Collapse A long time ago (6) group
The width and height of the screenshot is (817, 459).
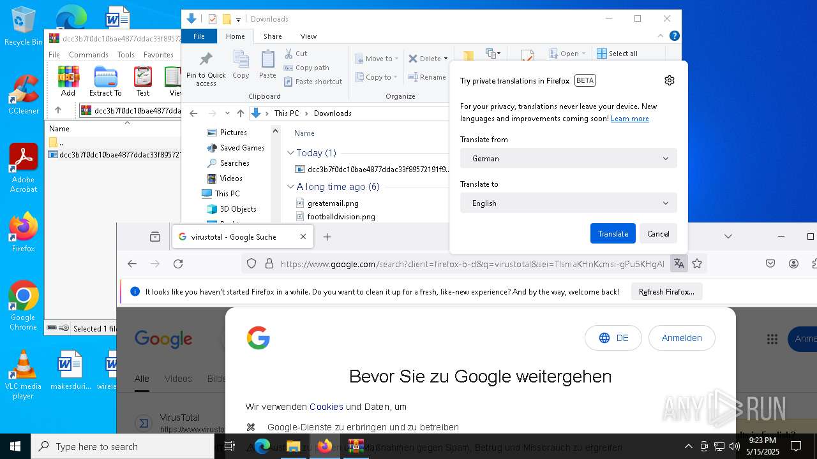tap(290, 187)
